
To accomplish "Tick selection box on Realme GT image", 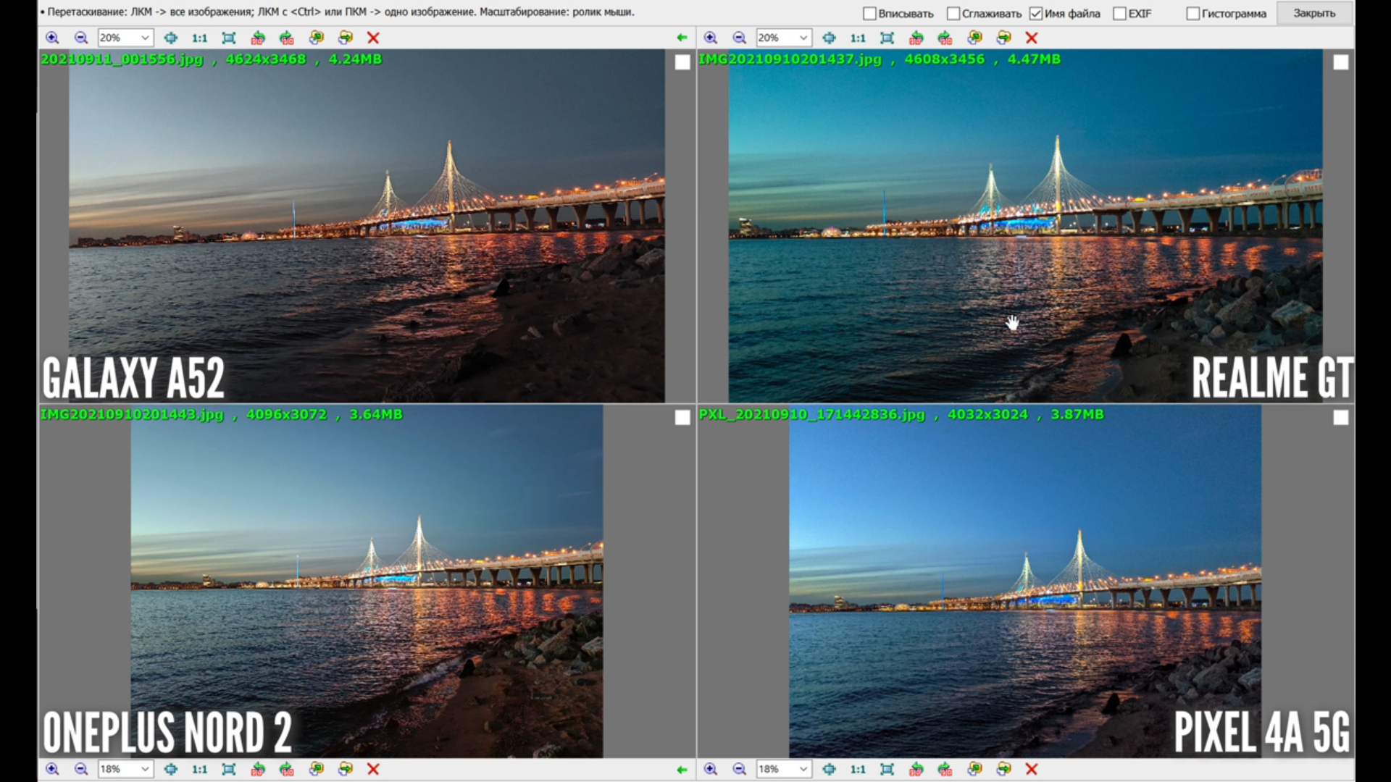I will pos(1340,62).
